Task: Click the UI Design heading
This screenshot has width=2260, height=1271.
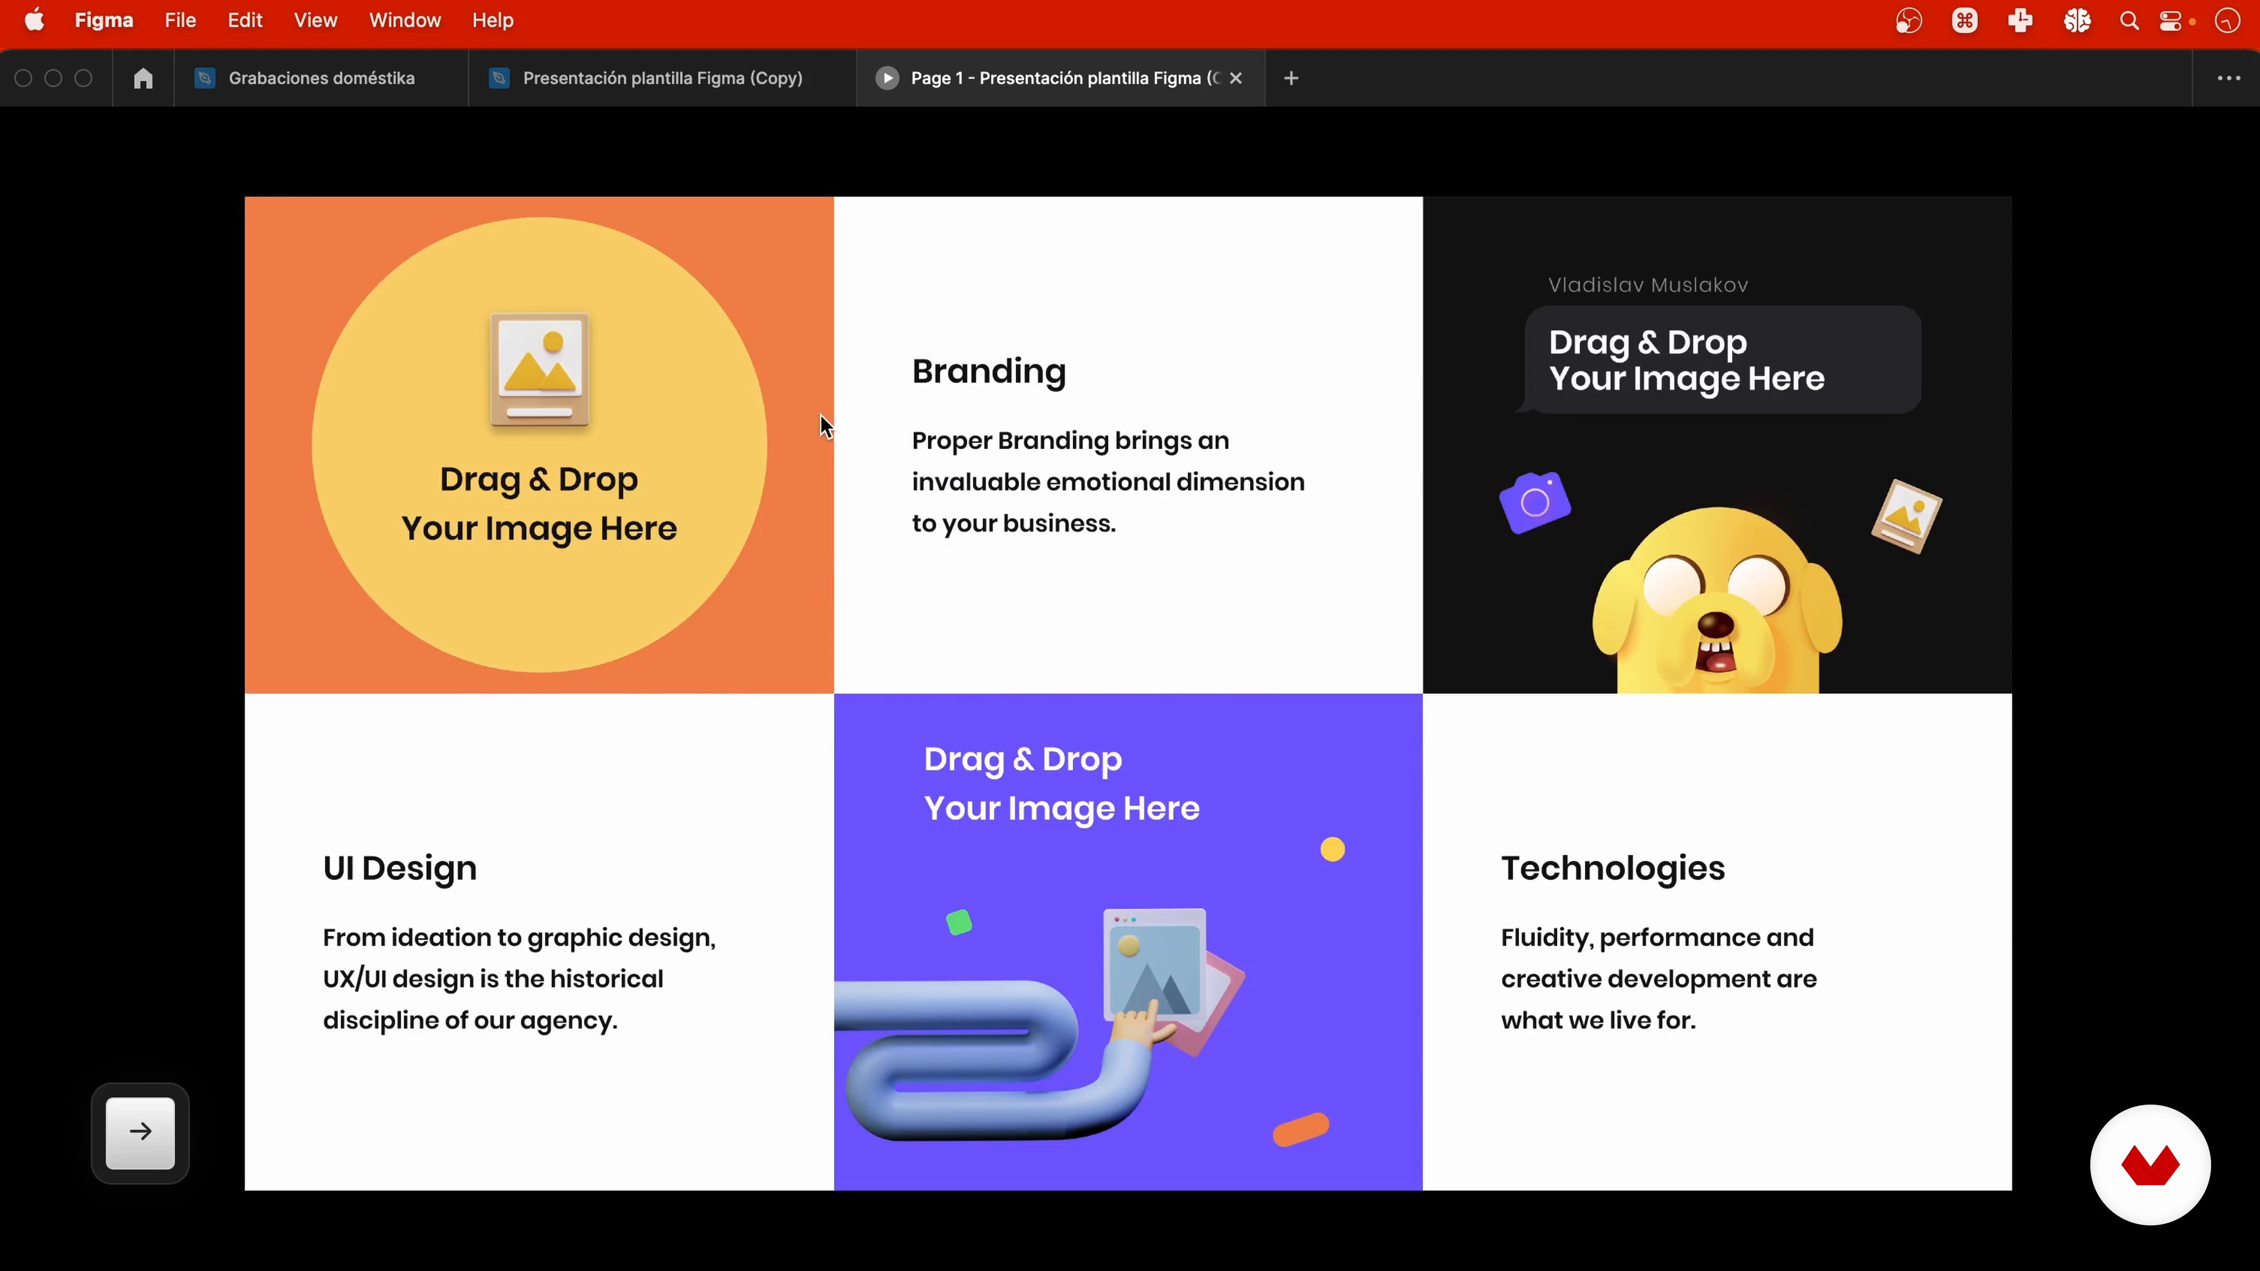Action: coord(400,869)
